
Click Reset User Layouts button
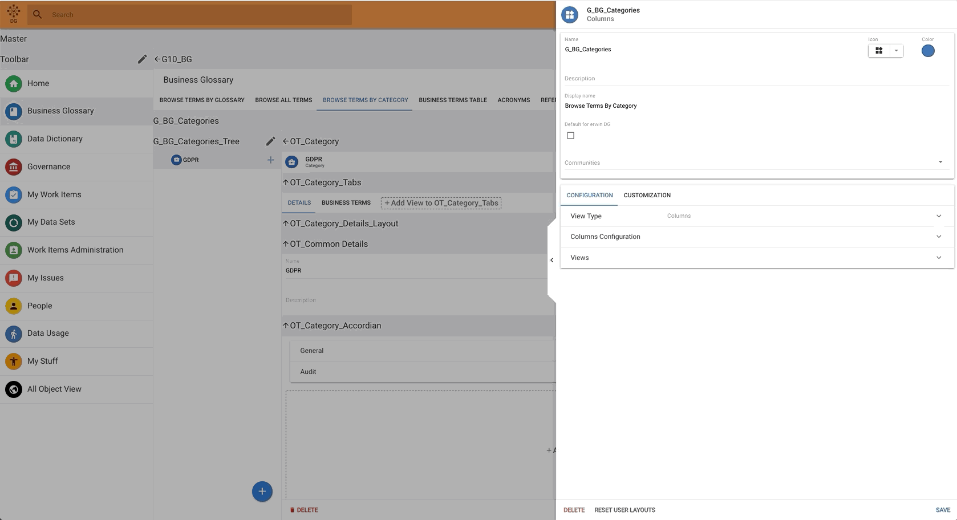coord(625,510)
